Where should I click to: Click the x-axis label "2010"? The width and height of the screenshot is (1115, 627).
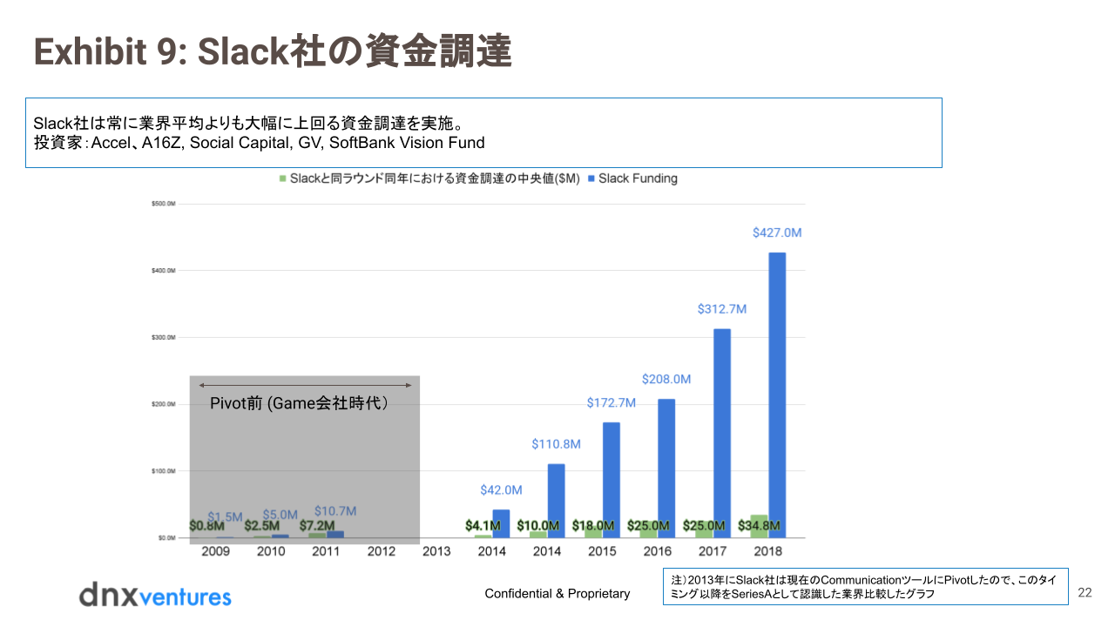[x=271, y=551]
